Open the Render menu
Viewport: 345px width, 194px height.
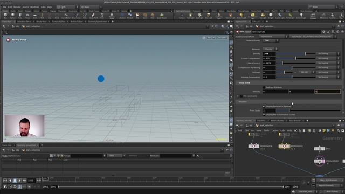pyautogui.click(x=17, y=7)
